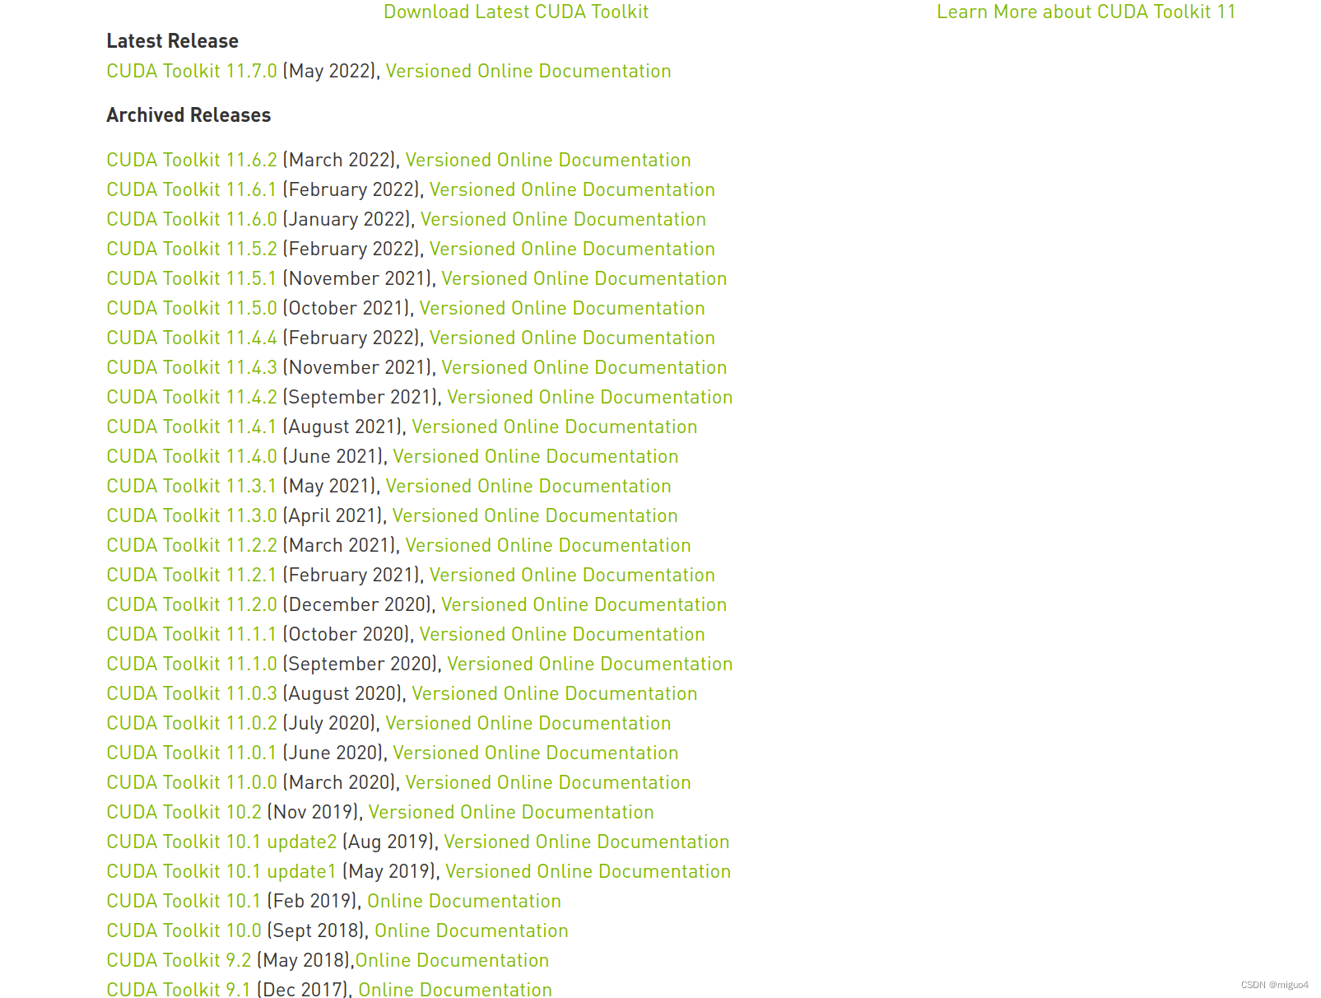Viewport: 1321px width, 998px height.
Task: Open Versioned Online Documentation for CUDA 11.6.0
Action: click(x=563, y=219)
